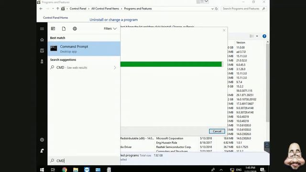Open the taskbar clock showing 1:45 PM
The image size is (306, 172).
(x=250, y=170)
